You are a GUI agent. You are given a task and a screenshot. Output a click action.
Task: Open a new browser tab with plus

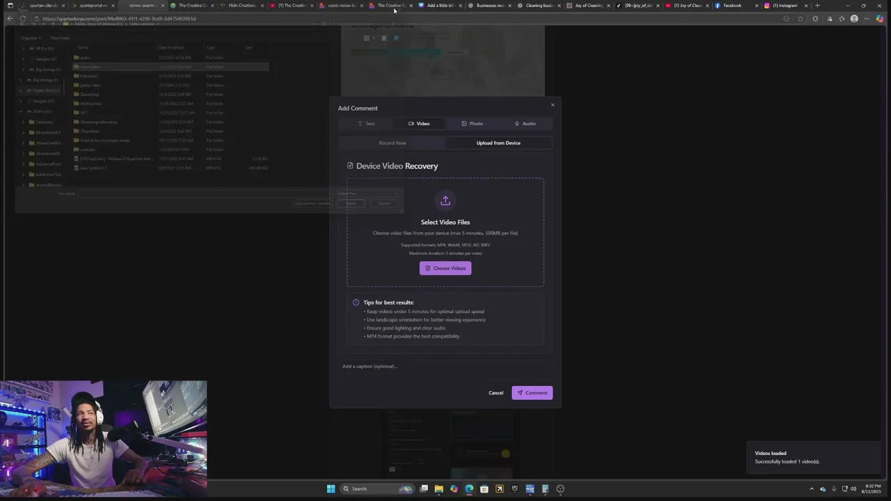tap(817, 6)
